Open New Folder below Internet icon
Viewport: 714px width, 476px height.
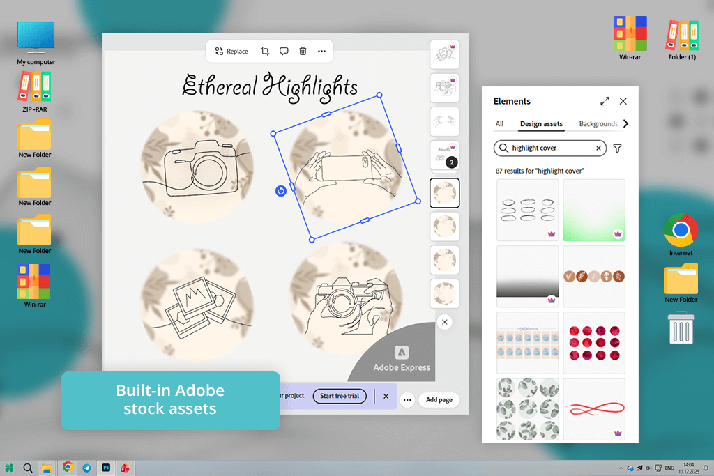(x=681, y=283)
